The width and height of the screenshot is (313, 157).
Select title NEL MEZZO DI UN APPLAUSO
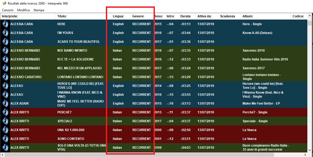(79, 68)
